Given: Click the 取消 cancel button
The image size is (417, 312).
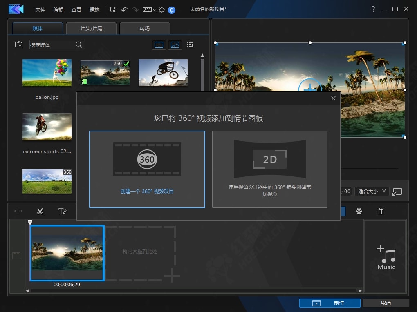Looking at the screenshot, I should pos(386,303).
